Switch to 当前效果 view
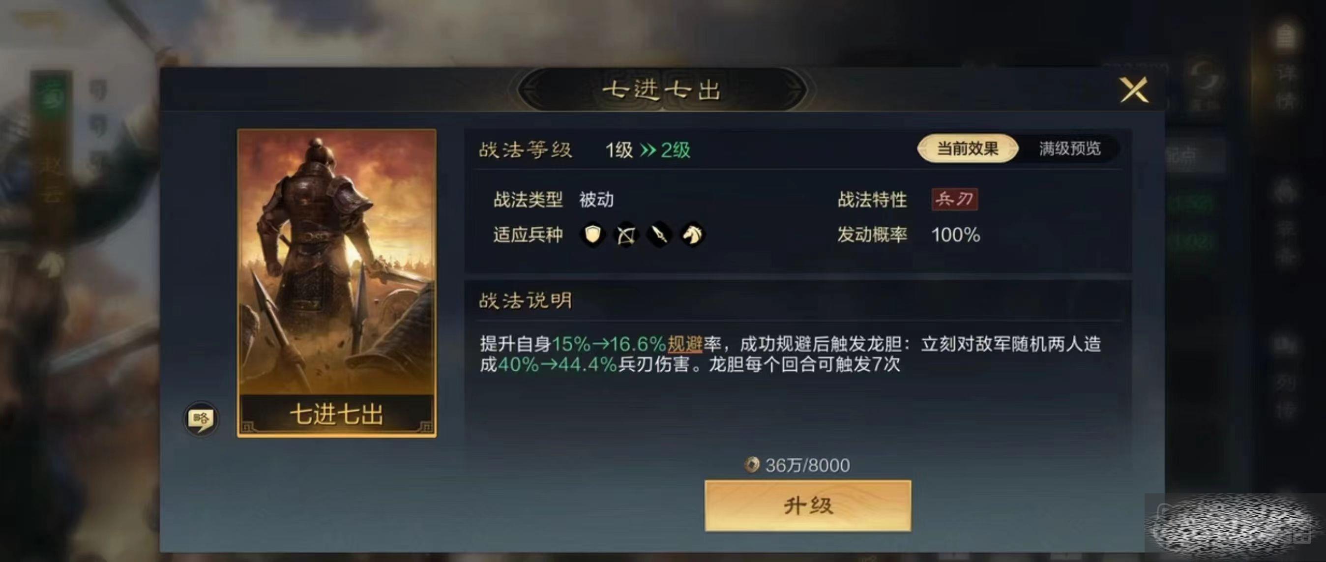This screenshot has height=562, width=1326. [967, 148]
